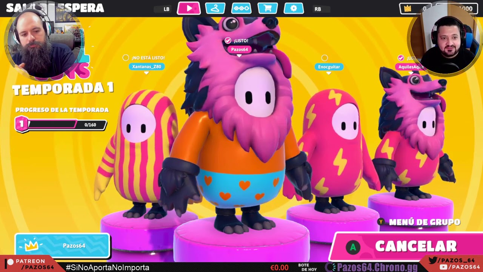483x272 pixels.
Task: Click the LB shoulder button prompt
Action: (166, 9)
